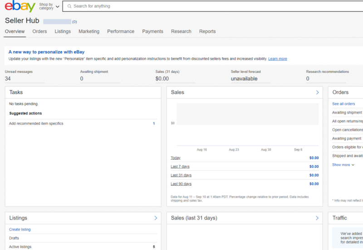
Task: Open See all orders link
Action: pos(343,104)
